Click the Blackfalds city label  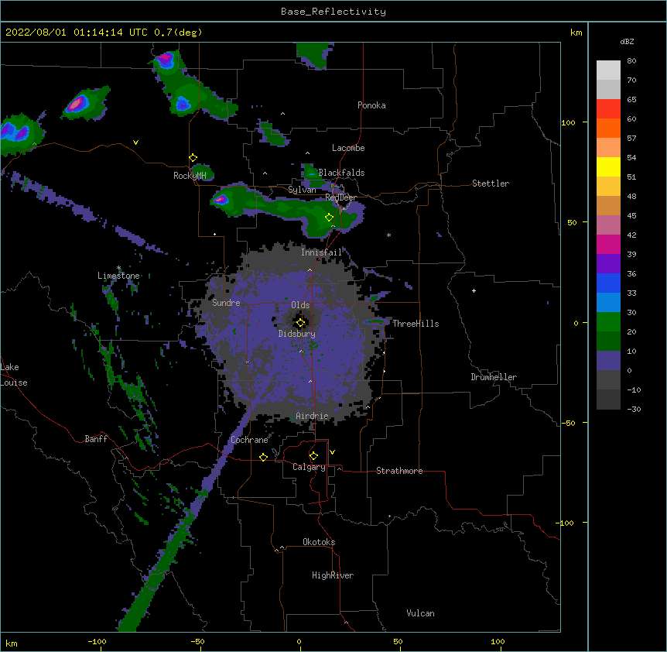341,173
